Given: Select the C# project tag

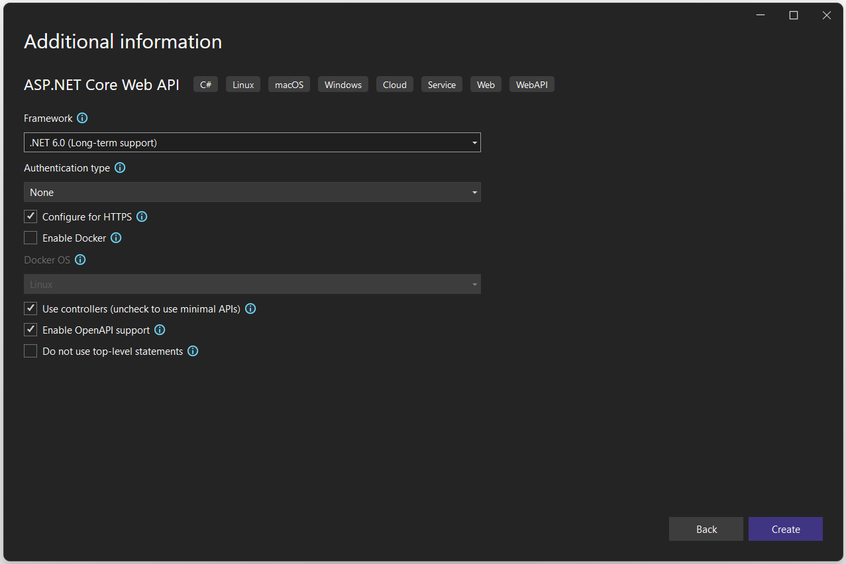Looking at the screenshot, I should [x=205, y=84].
